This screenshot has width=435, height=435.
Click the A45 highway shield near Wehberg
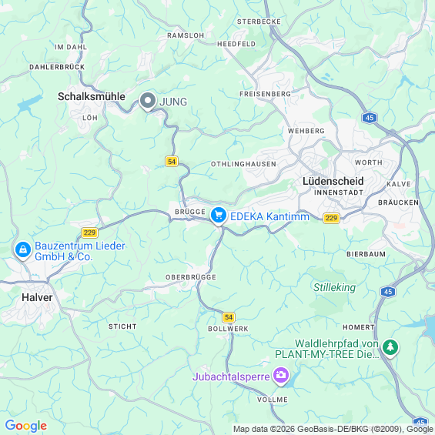370,118
